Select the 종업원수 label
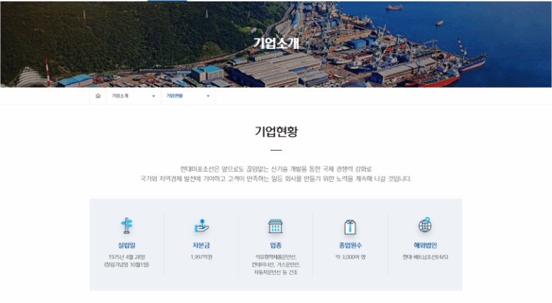The image size is (552, 303). click(x=350, y=246)
